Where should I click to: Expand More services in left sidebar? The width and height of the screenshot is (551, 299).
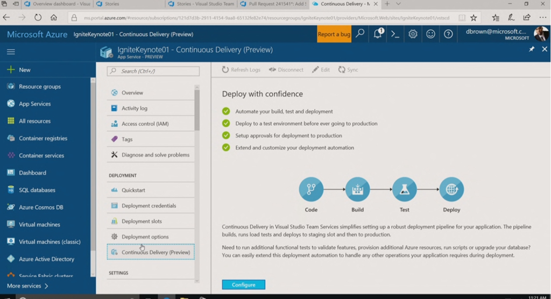[x=27, y=286]
